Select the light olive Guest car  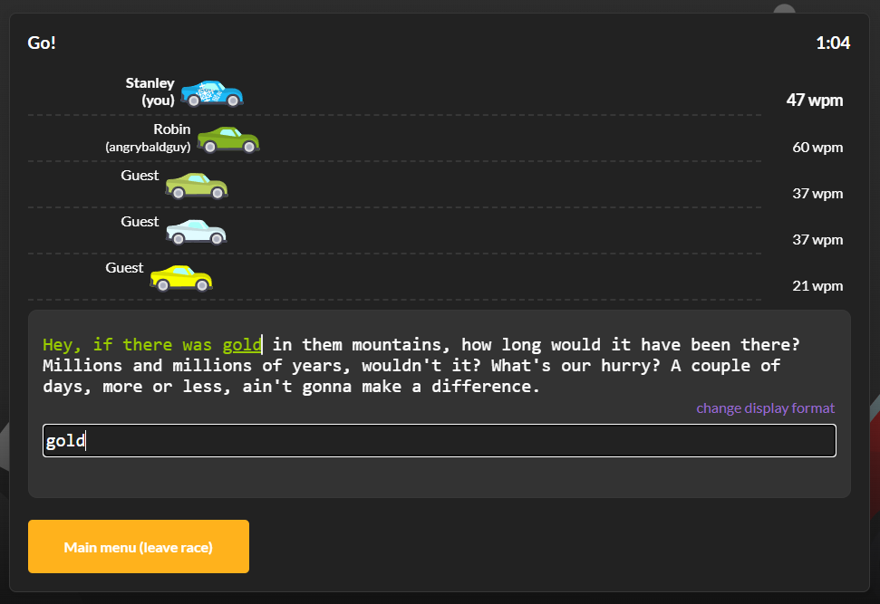pos(196,186)
